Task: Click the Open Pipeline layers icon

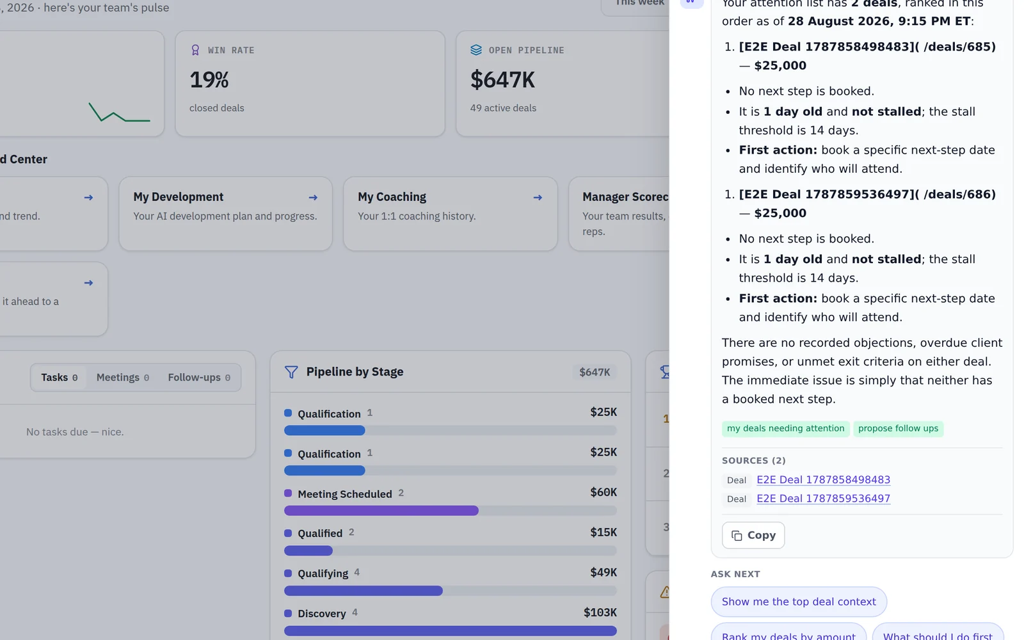Action: pyautogui.click(x=476, y=50)
